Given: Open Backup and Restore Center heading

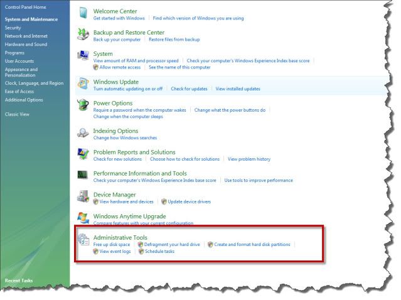Looking at the screenshot, I should pyautogui.click(x=129, y=33).
